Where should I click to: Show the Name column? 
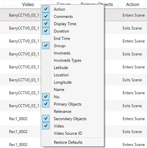point(59,90)
